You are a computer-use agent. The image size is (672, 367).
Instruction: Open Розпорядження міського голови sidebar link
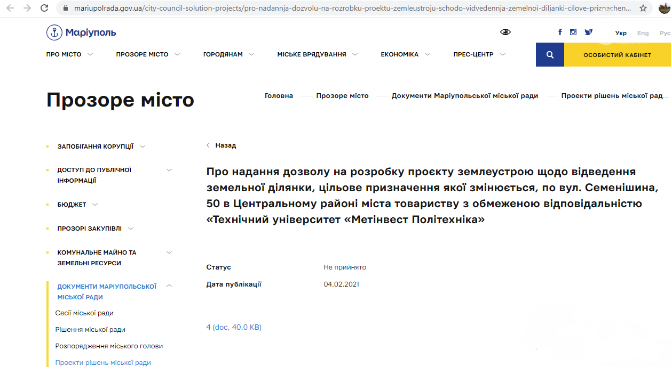point(109,346)
